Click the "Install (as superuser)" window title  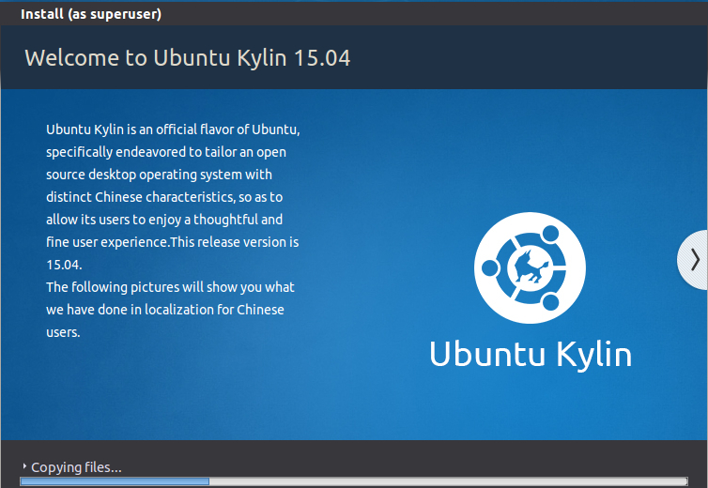tap(91, 14)
